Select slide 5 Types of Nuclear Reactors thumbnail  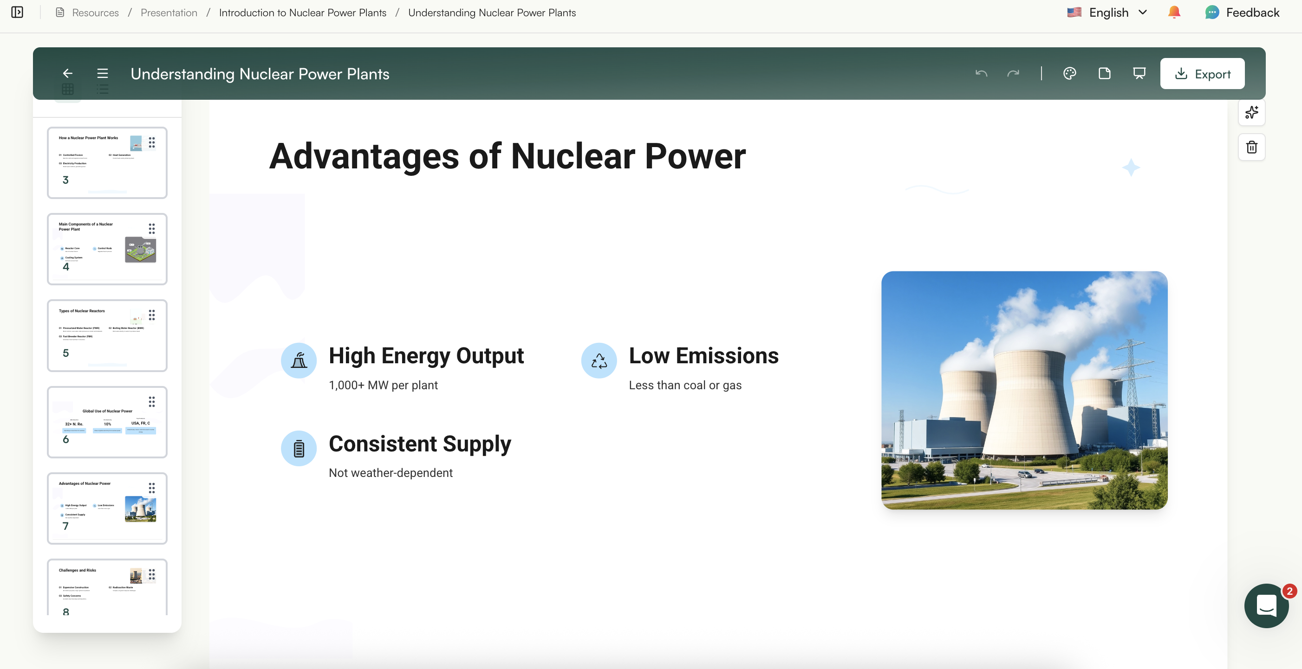[107, 335]
